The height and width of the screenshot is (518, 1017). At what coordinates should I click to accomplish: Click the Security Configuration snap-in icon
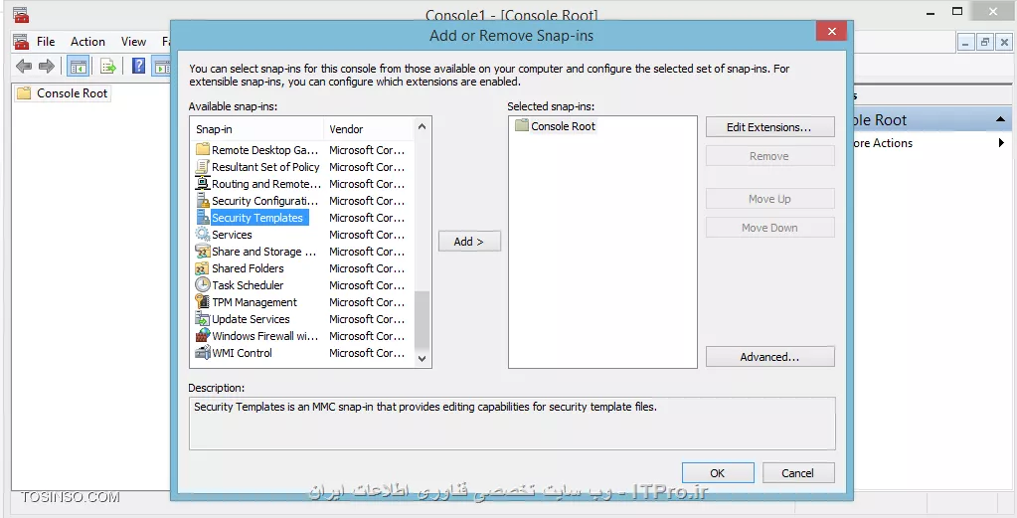pyautogui.click(x=203, y=200)
